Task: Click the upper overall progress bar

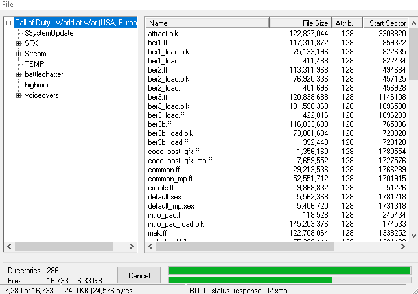Action: (290, 270)
